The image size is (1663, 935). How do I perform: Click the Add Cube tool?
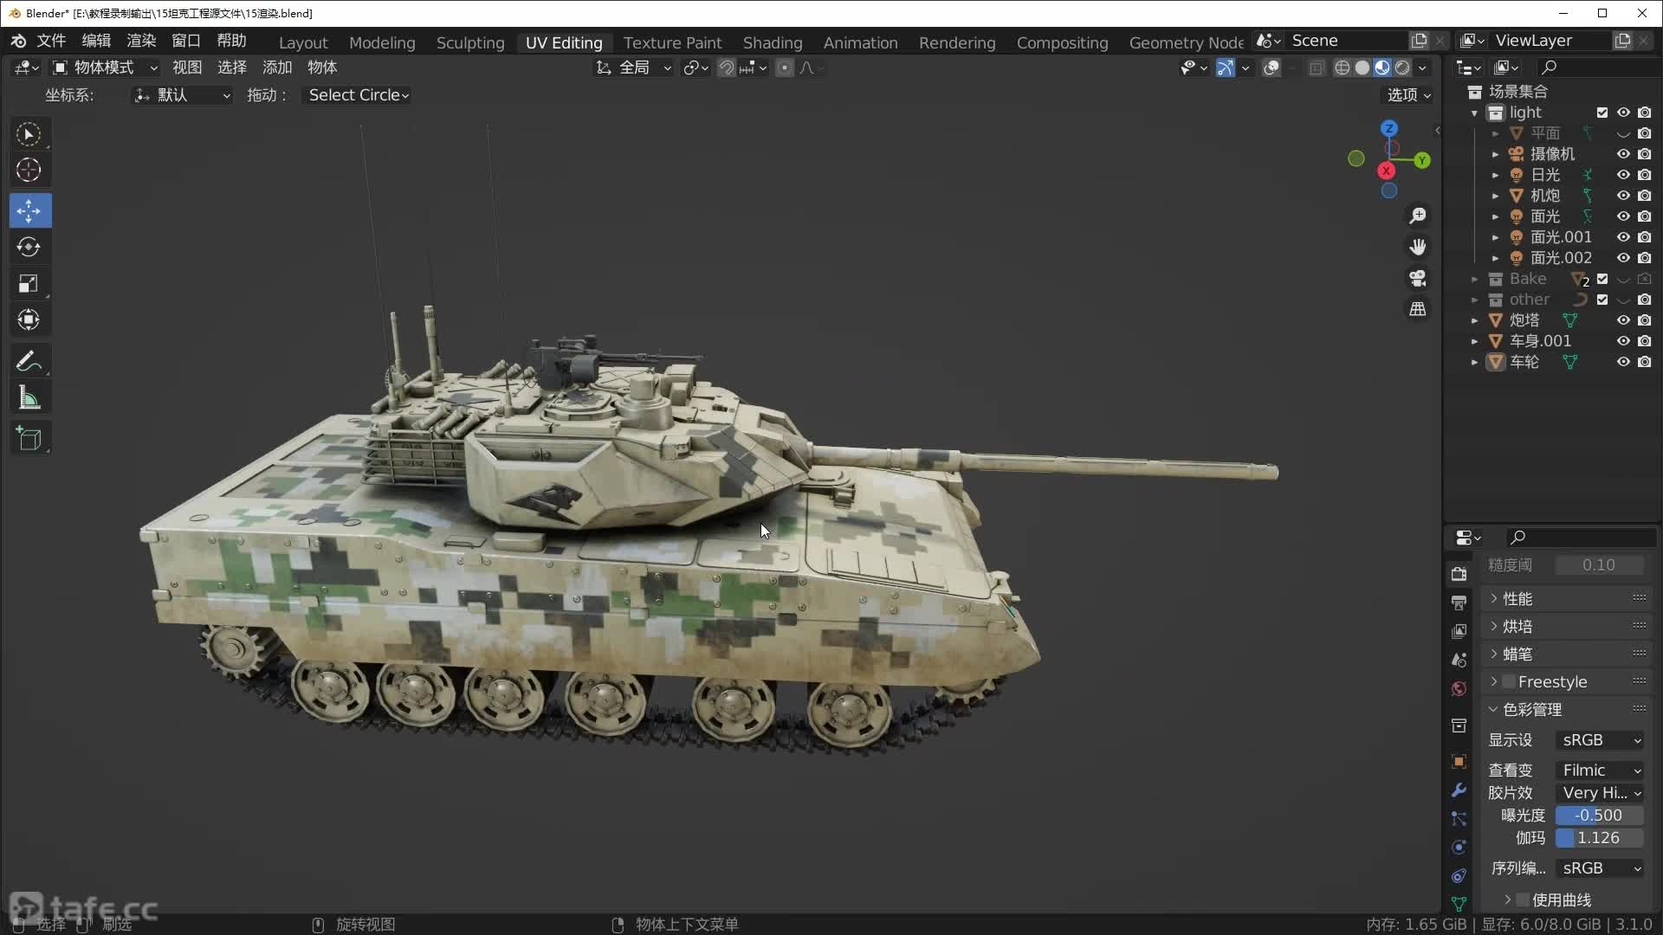click(x=29, y=439)
